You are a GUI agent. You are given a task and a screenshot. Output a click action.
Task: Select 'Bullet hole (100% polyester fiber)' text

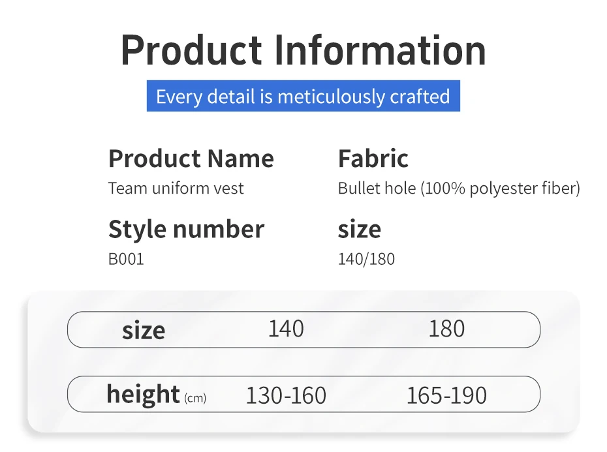click(x=459, y=188)
